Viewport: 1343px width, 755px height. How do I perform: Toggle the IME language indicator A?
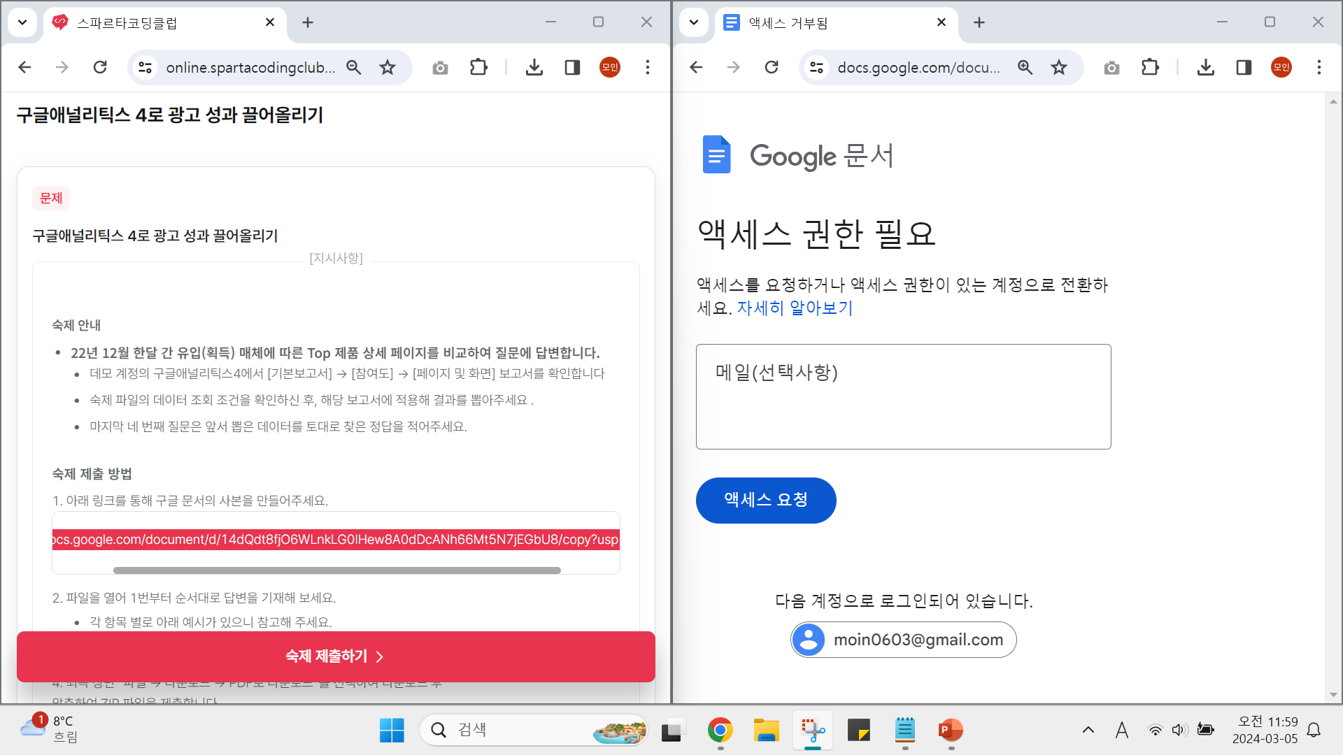(x=1122, y=730)
